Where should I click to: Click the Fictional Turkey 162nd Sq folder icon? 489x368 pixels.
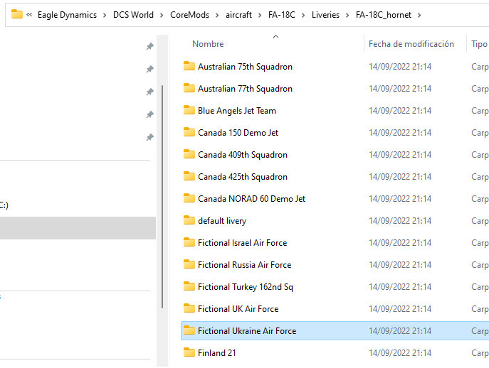pyautogui.click(x=189, y=286)
